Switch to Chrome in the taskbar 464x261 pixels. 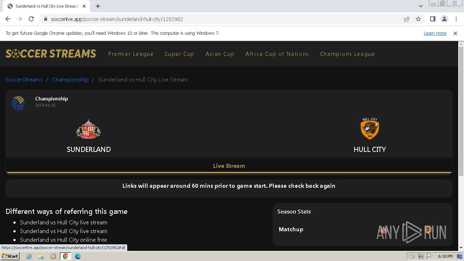click(66, 256)
